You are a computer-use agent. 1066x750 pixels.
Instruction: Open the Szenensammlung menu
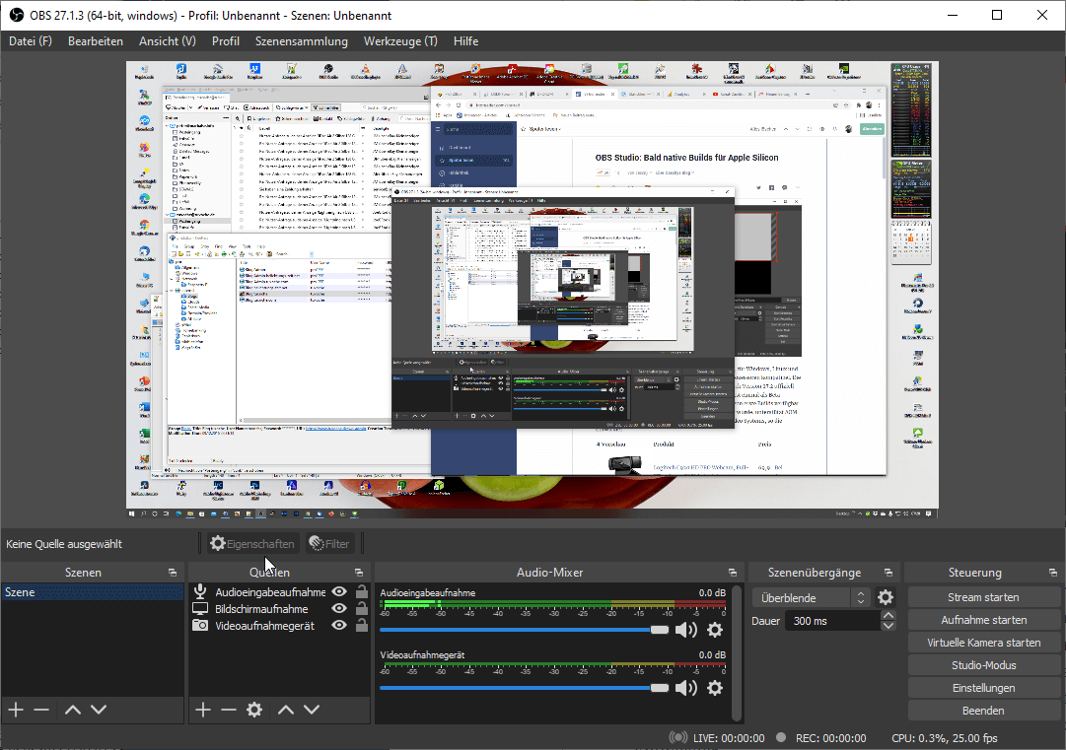coord(302,41)
